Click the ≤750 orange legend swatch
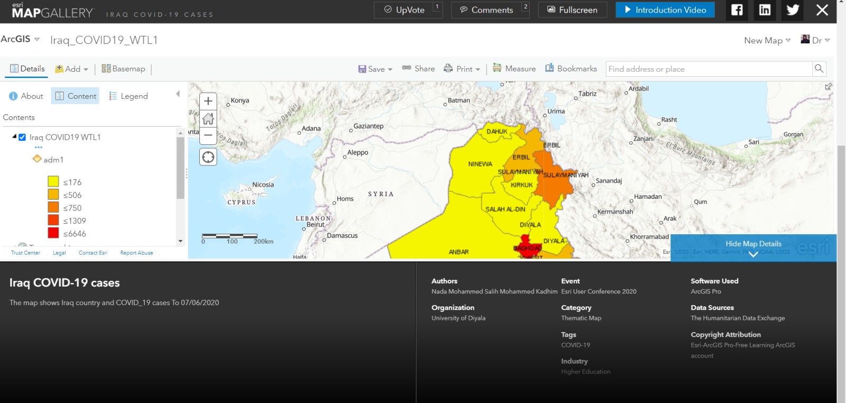Viewport: 846px width, 403px height. [x=53, y=207]
